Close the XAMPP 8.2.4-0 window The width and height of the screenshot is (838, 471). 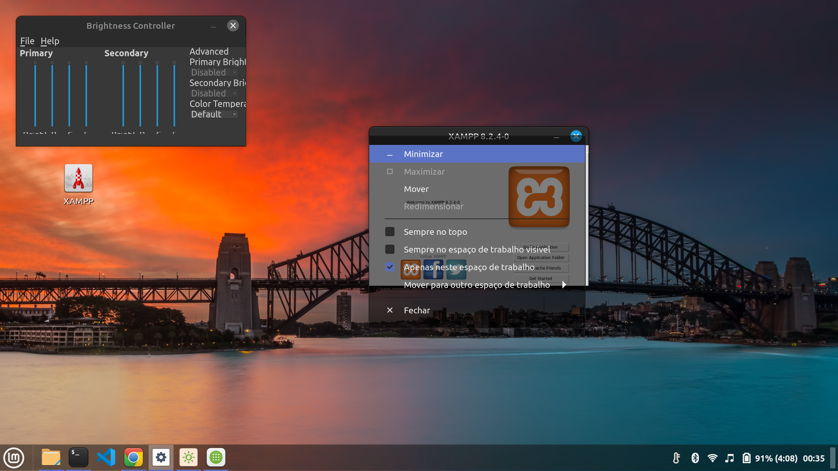tap(576, 136)
